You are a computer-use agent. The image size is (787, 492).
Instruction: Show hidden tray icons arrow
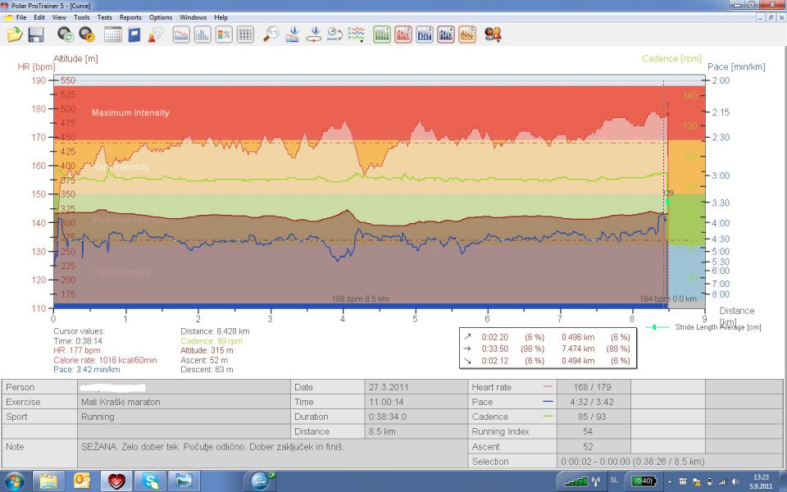point(670,481)
